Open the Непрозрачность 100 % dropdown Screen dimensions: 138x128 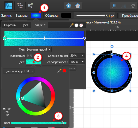77,62
